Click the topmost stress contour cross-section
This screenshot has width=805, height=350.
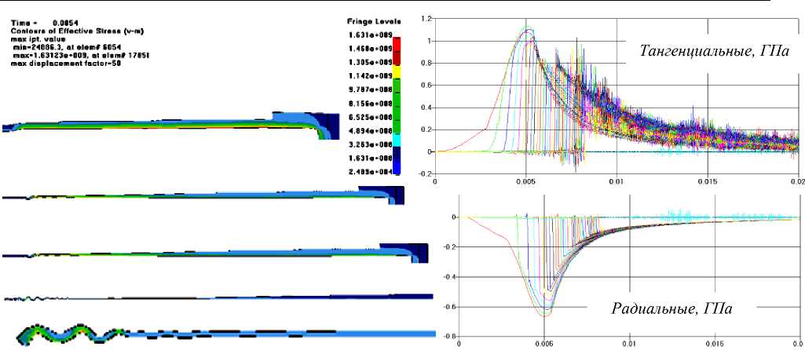pos(171,125)
